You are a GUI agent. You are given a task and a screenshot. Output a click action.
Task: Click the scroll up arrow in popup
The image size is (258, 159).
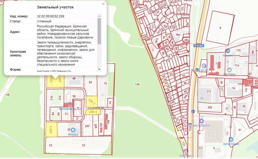tap(99, 16)
